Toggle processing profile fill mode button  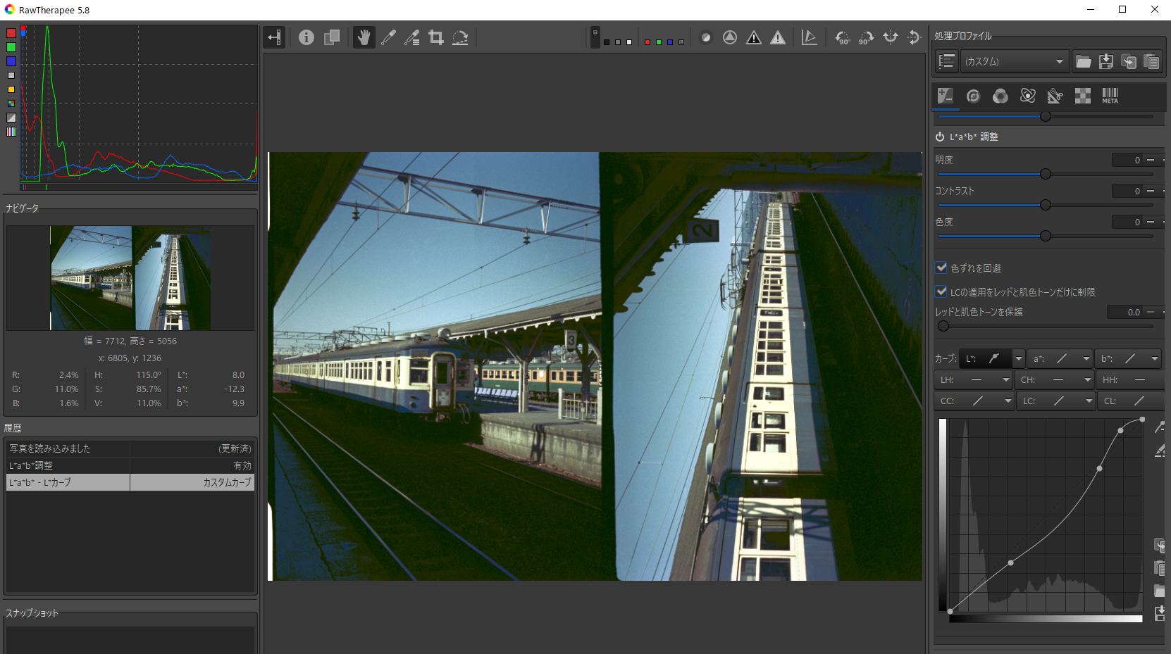coord(947,61)
